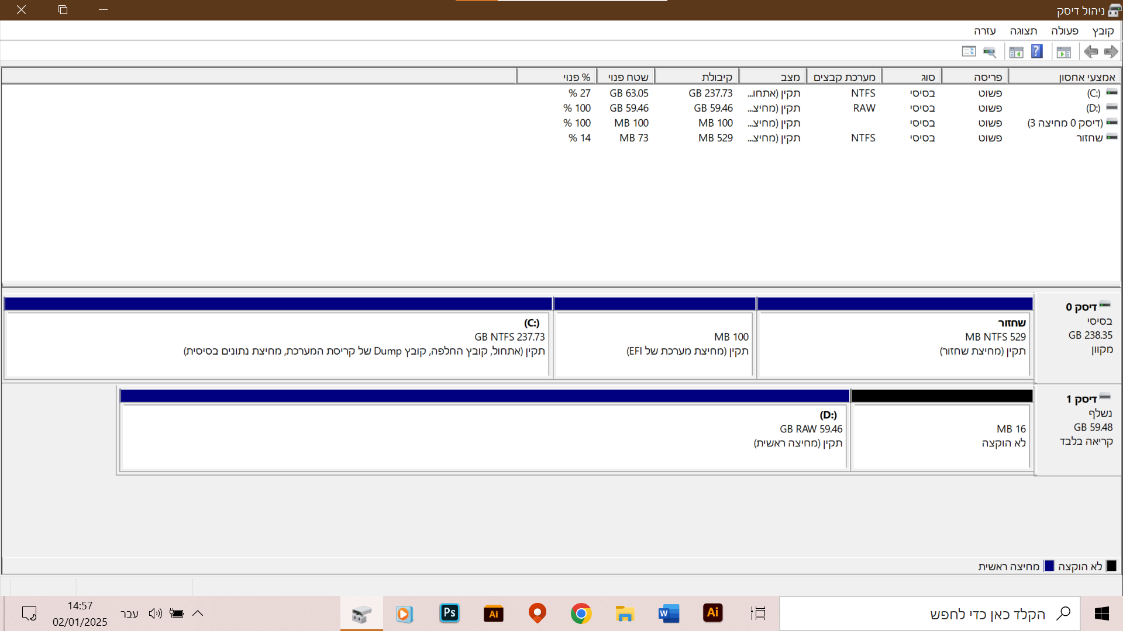
Task: Sort by מצב column header
Action: 773,77
